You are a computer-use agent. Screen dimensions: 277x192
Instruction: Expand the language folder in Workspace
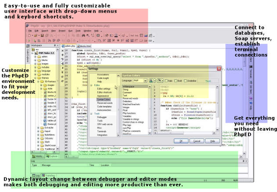(35, 71)
